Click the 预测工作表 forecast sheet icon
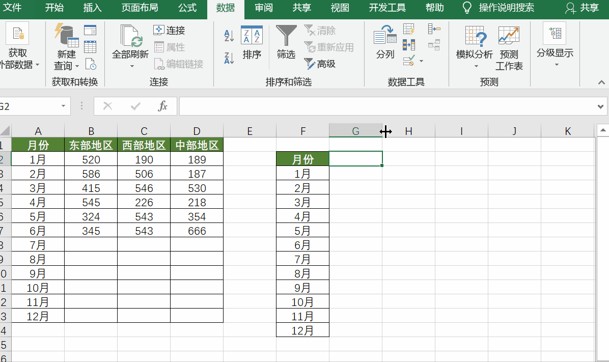Viewport: 609px width, 362px height. (509, 48)
